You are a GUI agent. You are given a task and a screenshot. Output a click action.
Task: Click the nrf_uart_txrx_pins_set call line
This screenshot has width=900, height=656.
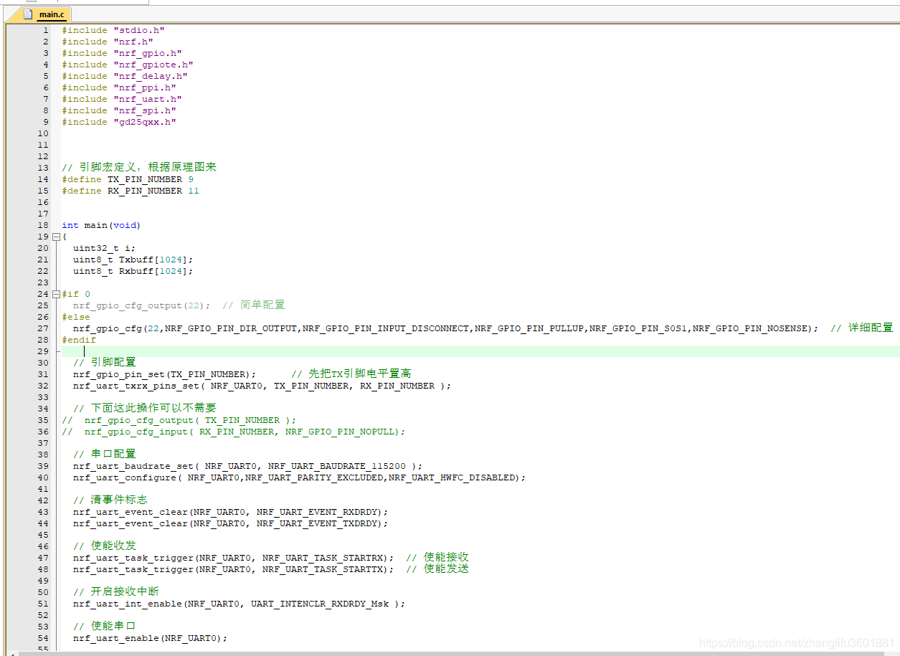pos(262,386)
